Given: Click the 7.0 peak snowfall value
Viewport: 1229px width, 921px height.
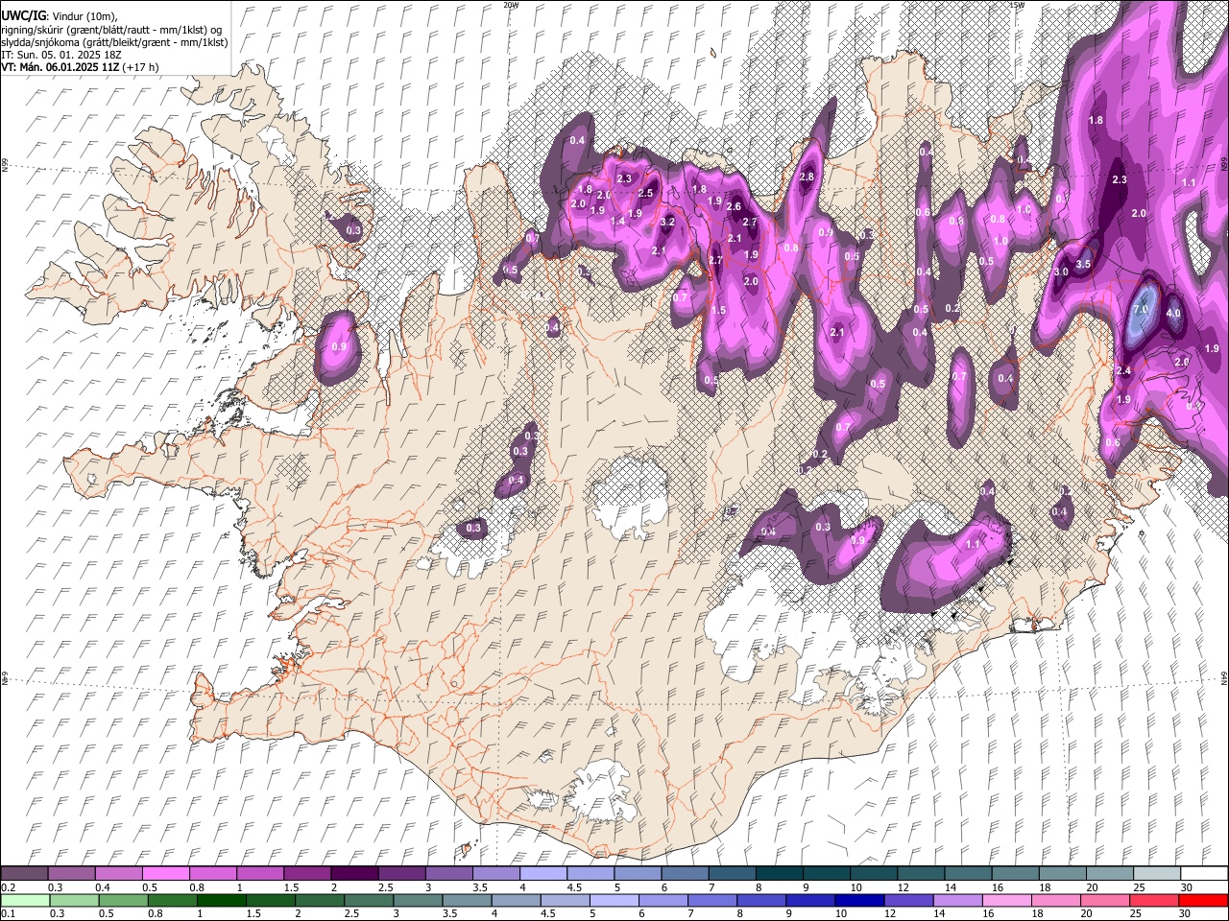Looking at the screenshot, I should tap(1141, 310).
